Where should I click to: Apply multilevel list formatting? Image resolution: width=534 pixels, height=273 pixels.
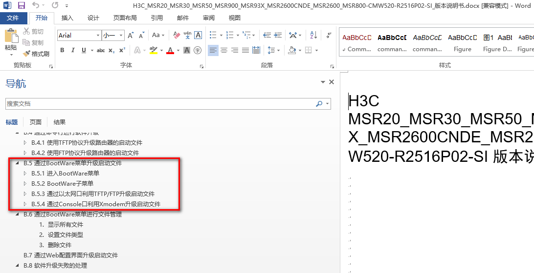coord(246,35)
